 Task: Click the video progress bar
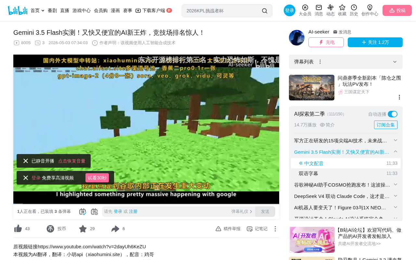click(x=146, y=203)
